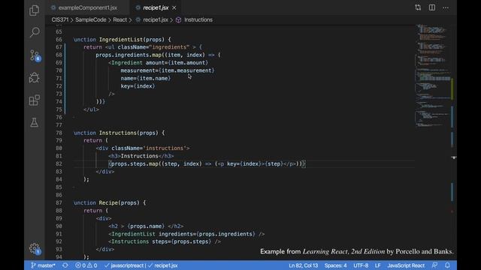Click the Compare Changes icon in the editor toolbar
The height and width of the screenshot is (270, 481).
pyautogui.click(x=418, y=7)
